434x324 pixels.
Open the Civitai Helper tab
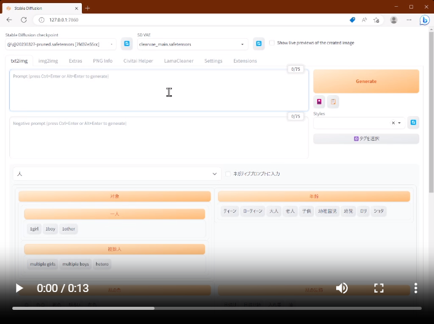(x=138, y=61)
